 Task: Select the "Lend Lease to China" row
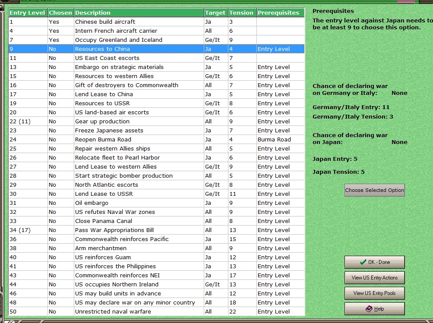click(157, 94)
